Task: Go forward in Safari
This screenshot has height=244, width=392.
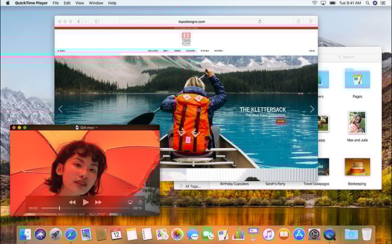Action: (85, 22)
